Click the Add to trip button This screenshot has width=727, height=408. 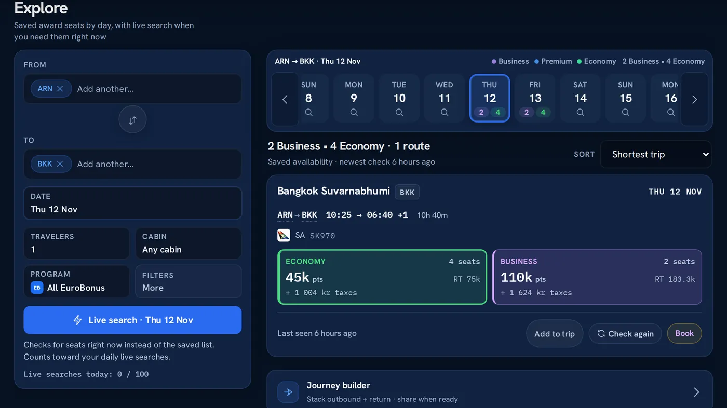[555, 334]
